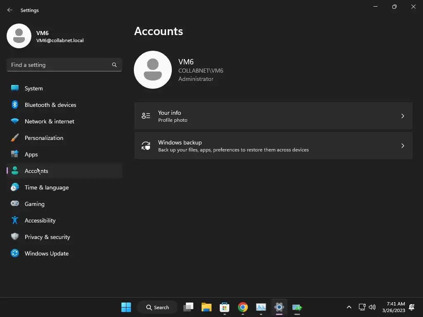The height and width of the screenshot is (317, 423).
Task: Open Task View from taskbar
Action: tap(188, 307)
